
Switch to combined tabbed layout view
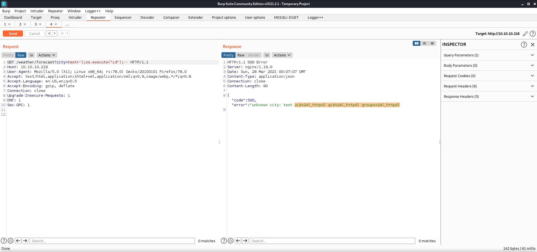pos(432,43)
